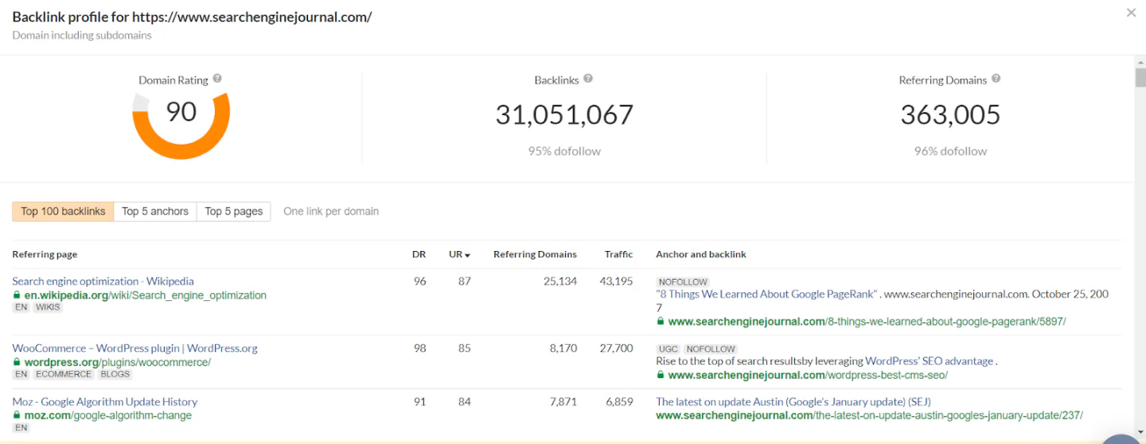Click the ECOMMERCE tag

pos(64,374)
